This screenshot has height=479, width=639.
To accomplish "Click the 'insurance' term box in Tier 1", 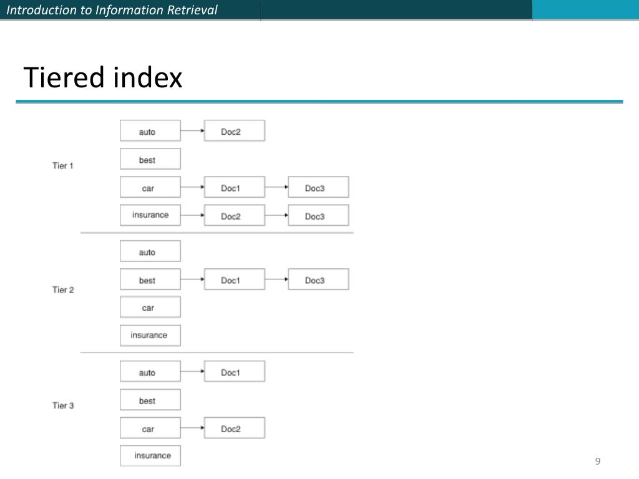I will click(x=150, y=215).
